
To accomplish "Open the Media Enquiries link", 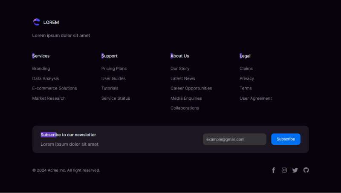I will [x=186, y=98].
